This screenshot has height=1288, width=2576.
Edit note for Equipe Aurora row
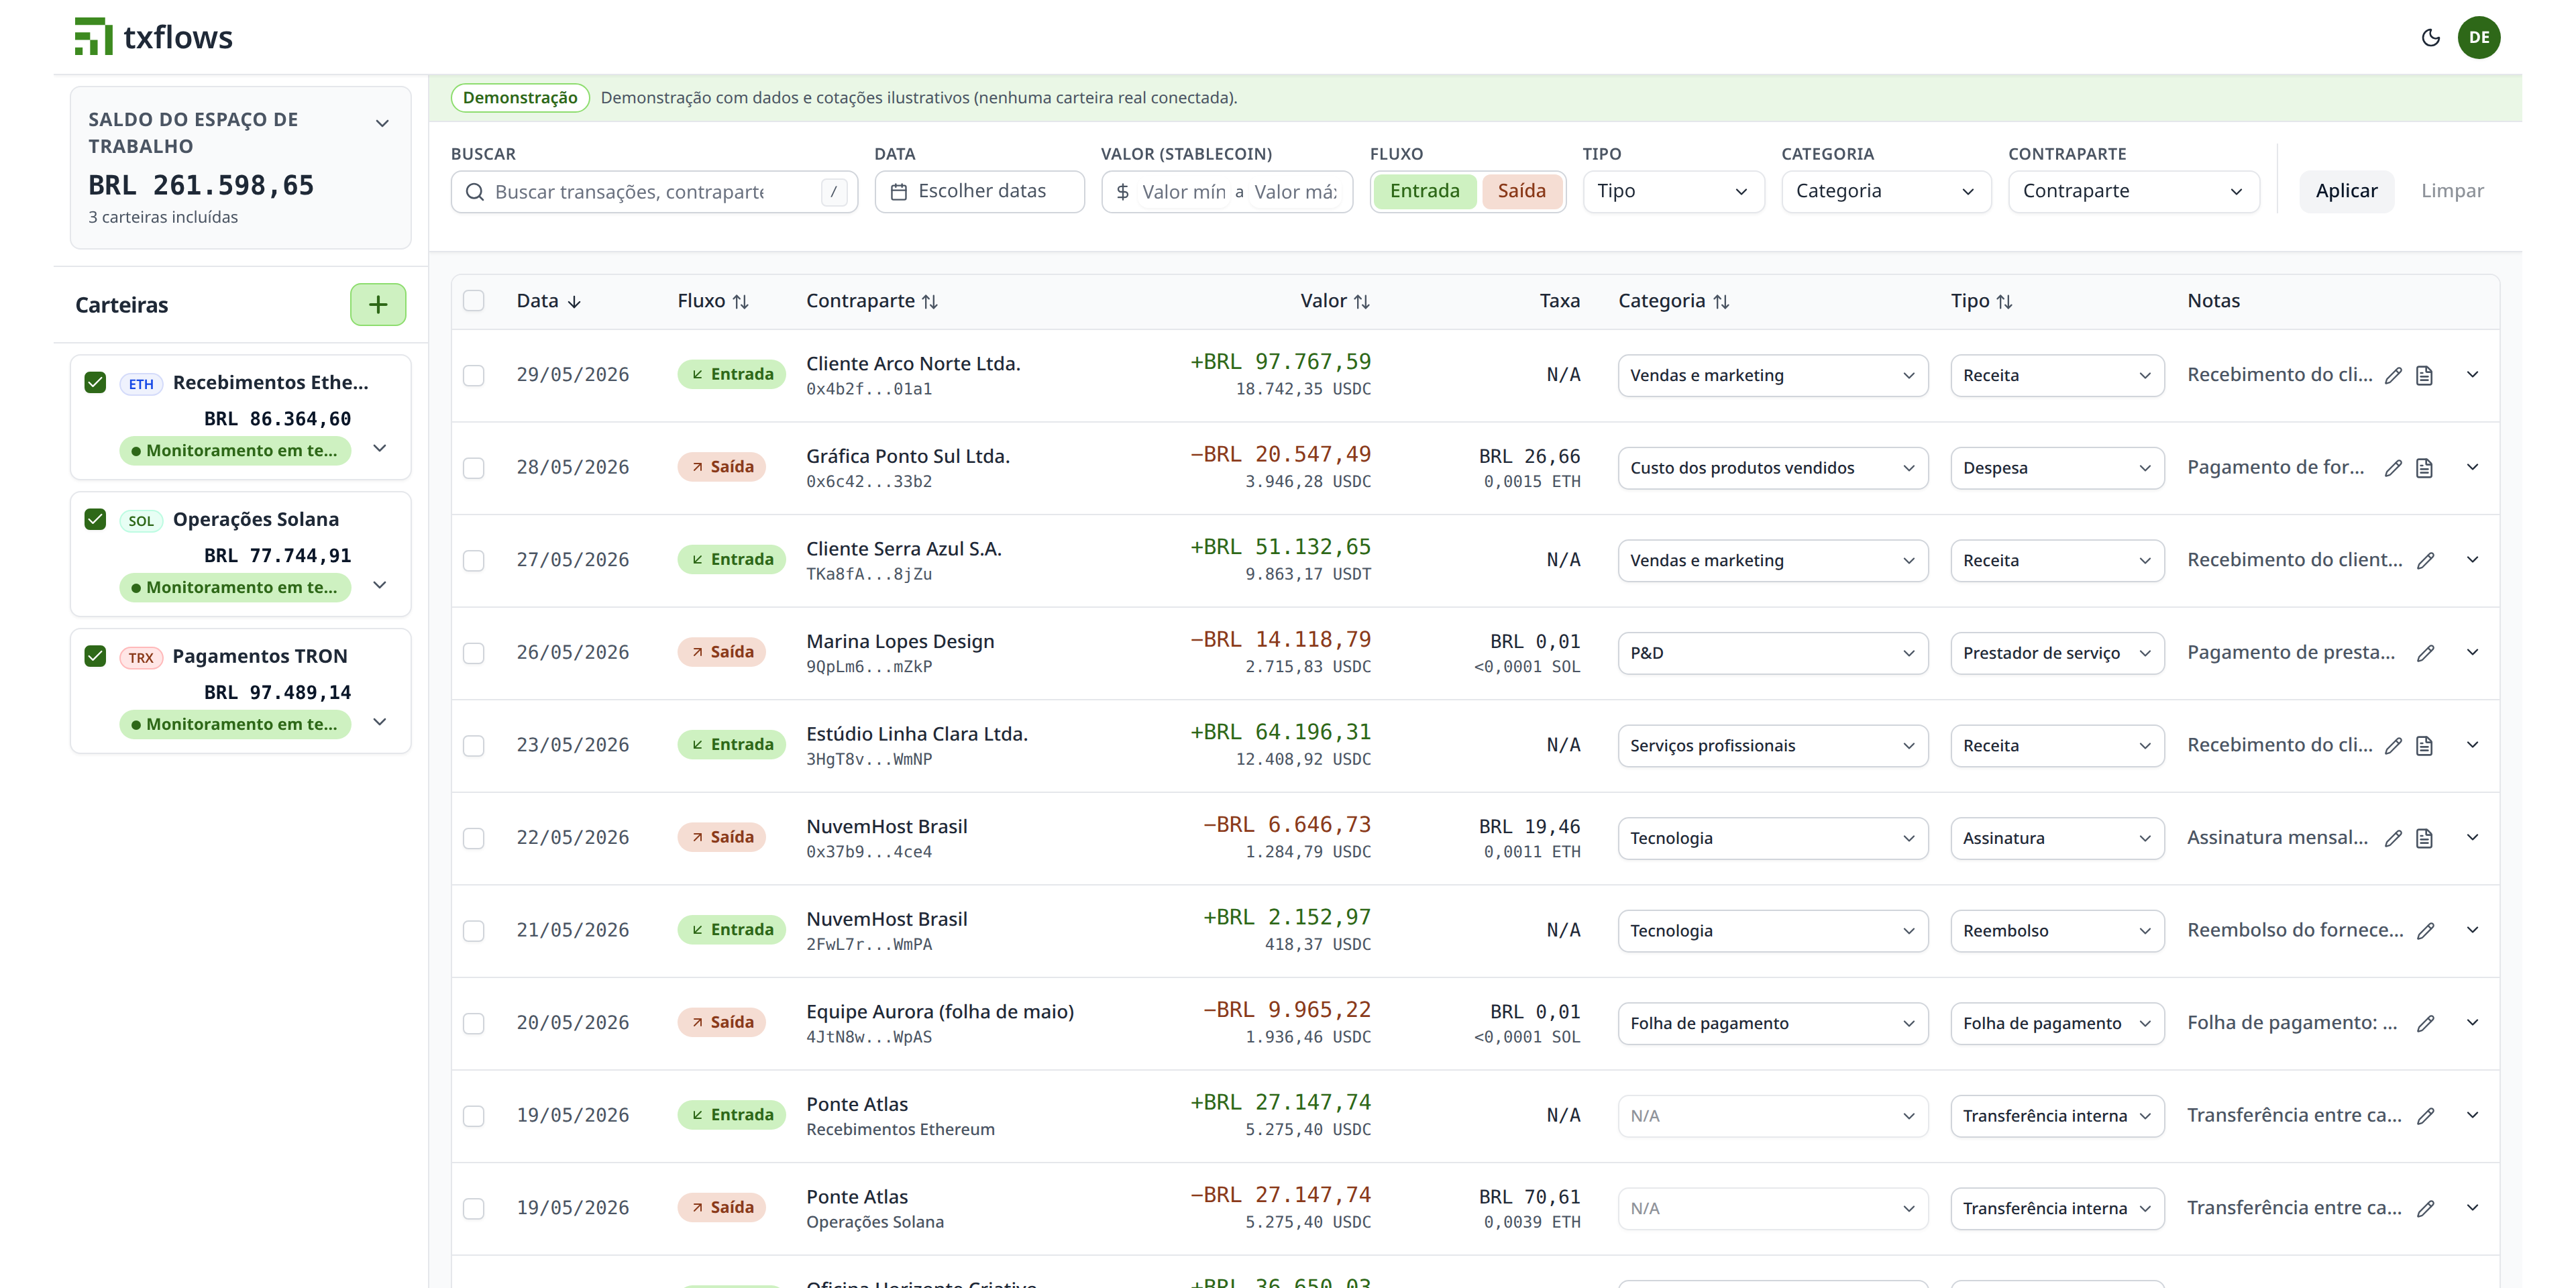click(x=2425, y=1023)
